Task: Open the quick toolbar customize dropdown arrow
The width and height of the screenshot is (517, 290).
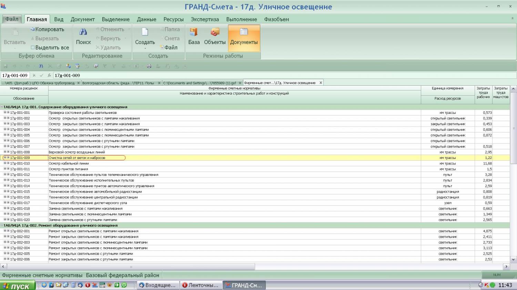Action: point(185,66)
